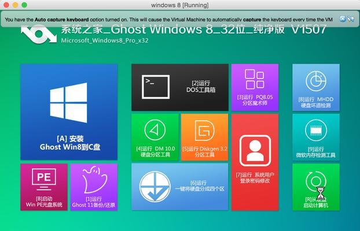This screenshot has height=231, width=360.
Task: Click the DM 10.0 triangle compass icon
Action: click(x=155, y=130)
